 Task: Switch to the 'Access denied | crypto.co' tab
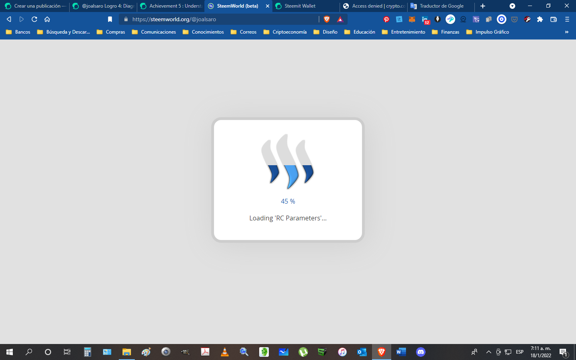373,6
